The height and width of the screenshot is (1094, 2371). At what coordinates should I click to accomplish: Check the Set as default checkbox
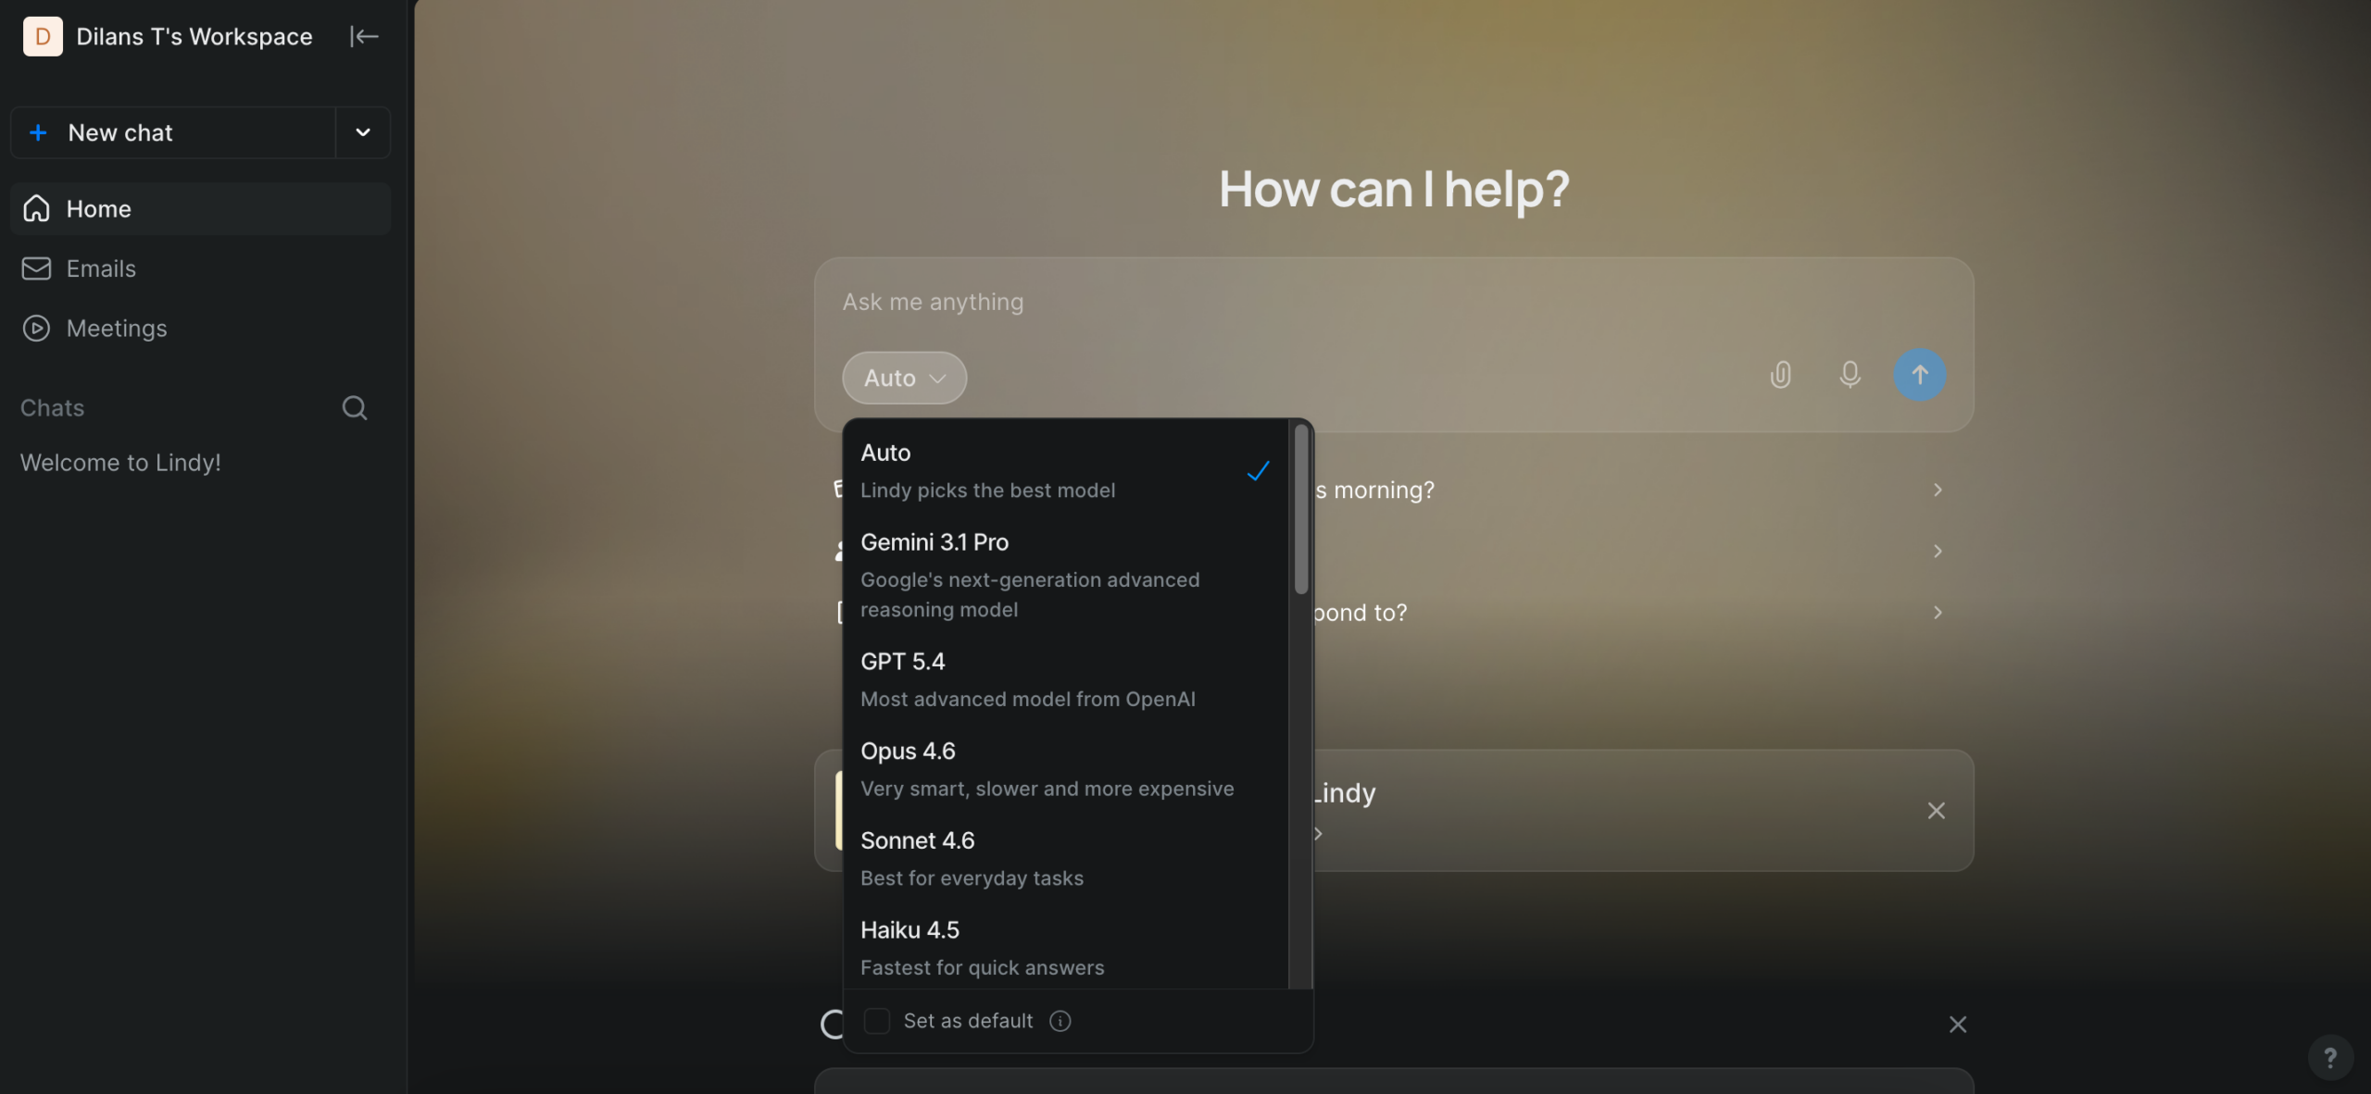pos(876,1021)
